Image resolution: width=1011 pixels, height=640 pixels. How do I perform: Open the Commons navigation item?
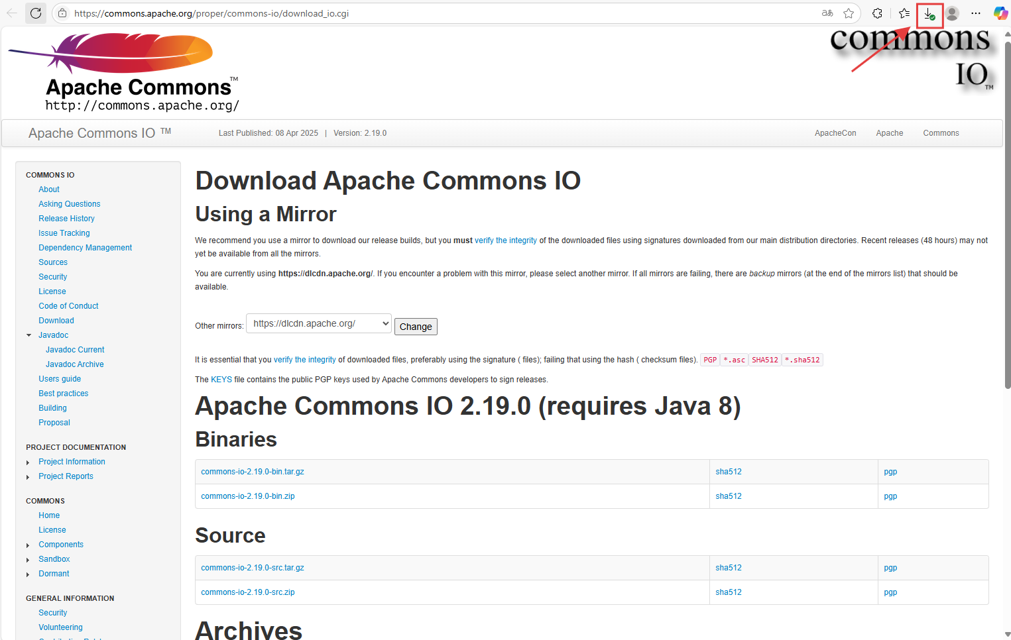click(941, 133)
